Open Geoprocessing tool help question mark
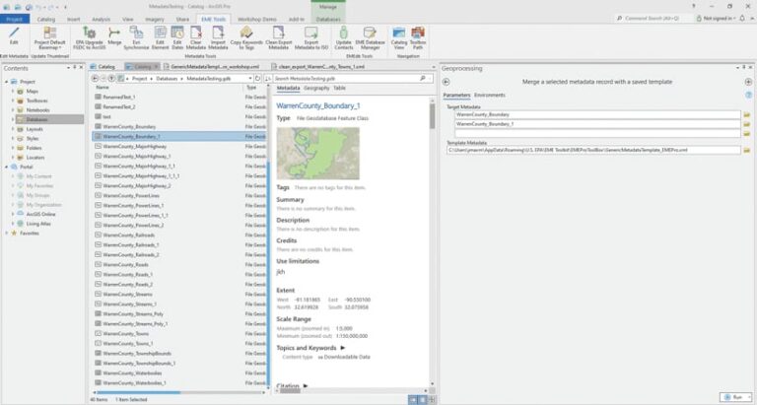 pos(748,96)
